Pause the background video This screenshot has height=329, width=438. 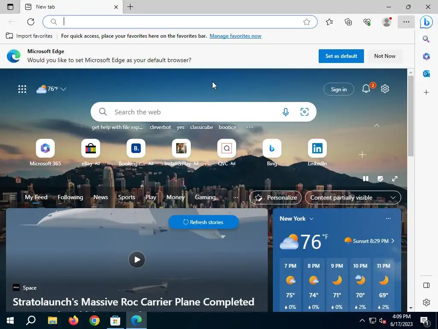click(x=366, y=179)
